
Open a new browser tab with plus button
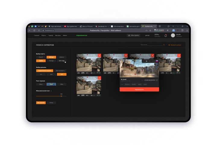[160, 26]
